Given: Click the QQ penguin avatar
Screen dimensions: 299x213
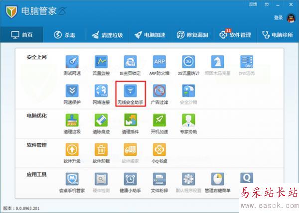Looking at the screenshot, I should (x=291, y=18).
